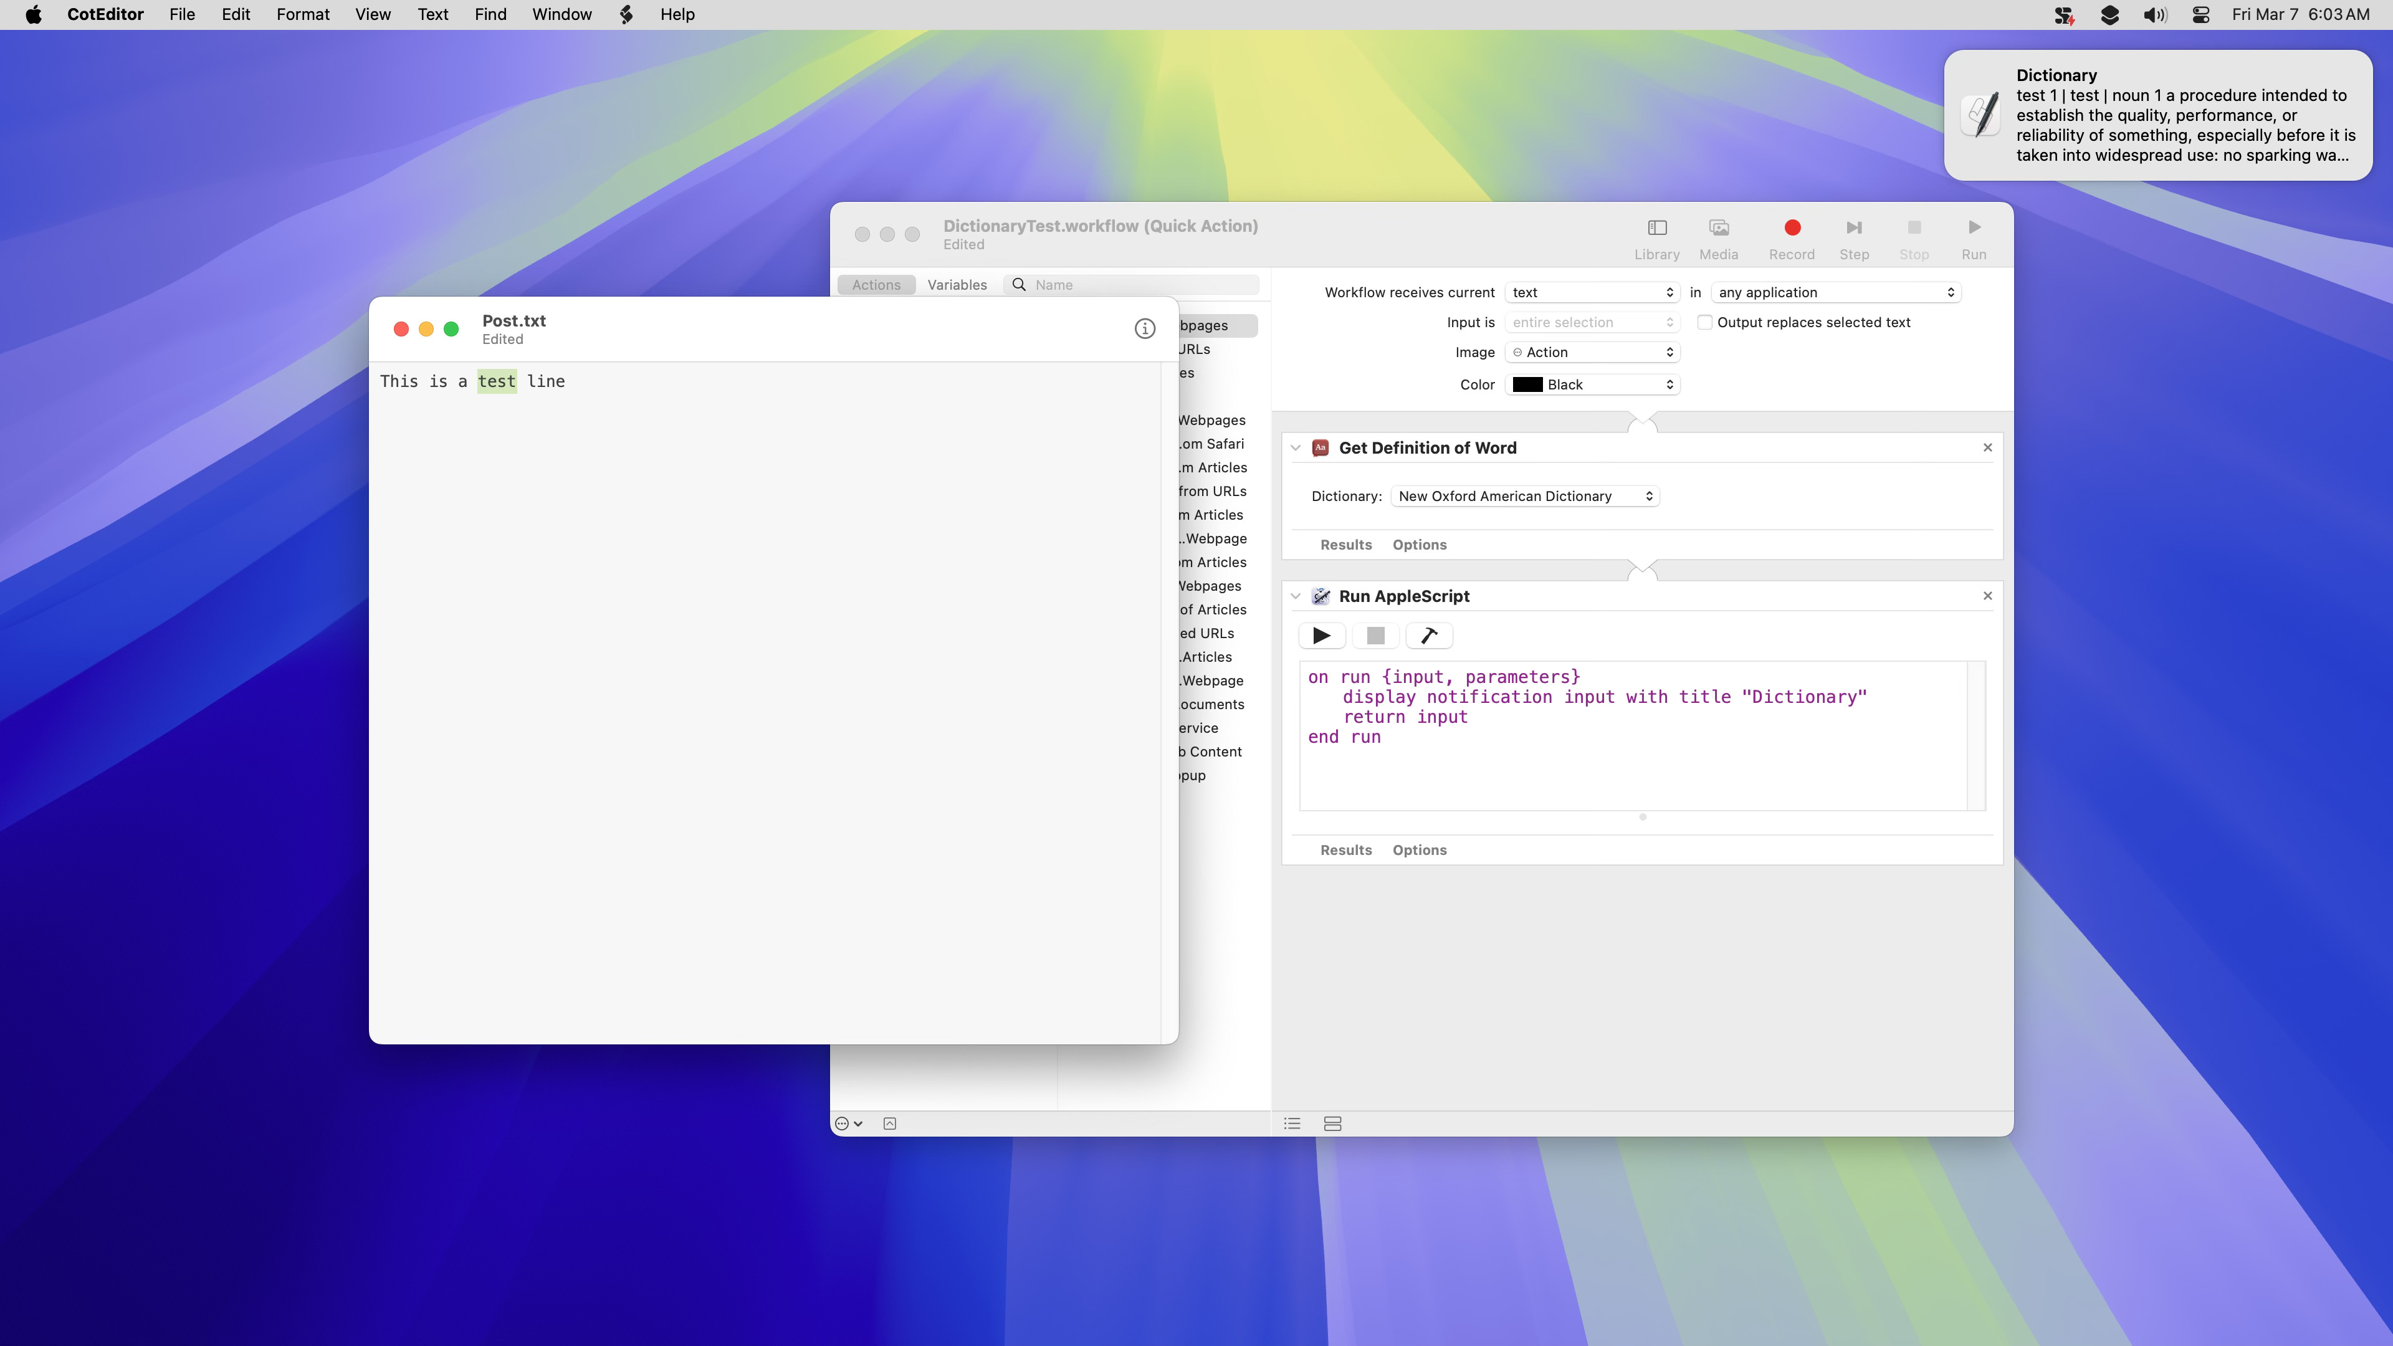Image resolution: width=2393 pixels, height=1346 pixels.
Task: Switch to the Actions tab in library
Action: [x=876, y=285]
